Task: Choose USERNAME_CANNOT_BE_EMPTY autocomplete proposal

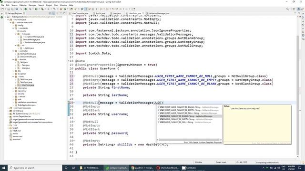Action: (190, 119)
